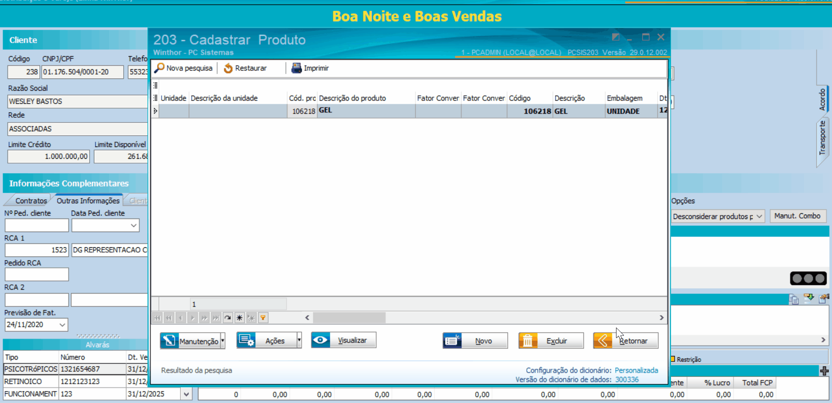832x403 pixels.
Task: Click the Pedido RCA input field
Action: pos(37,274)
